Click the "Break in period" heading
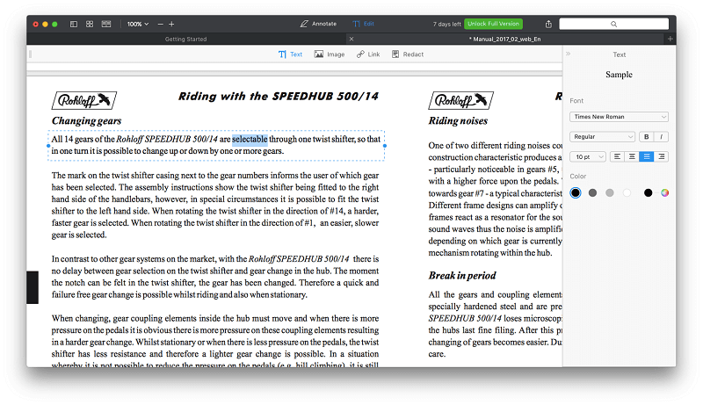This screenshot has width=703, height=405. coord(462,276)
